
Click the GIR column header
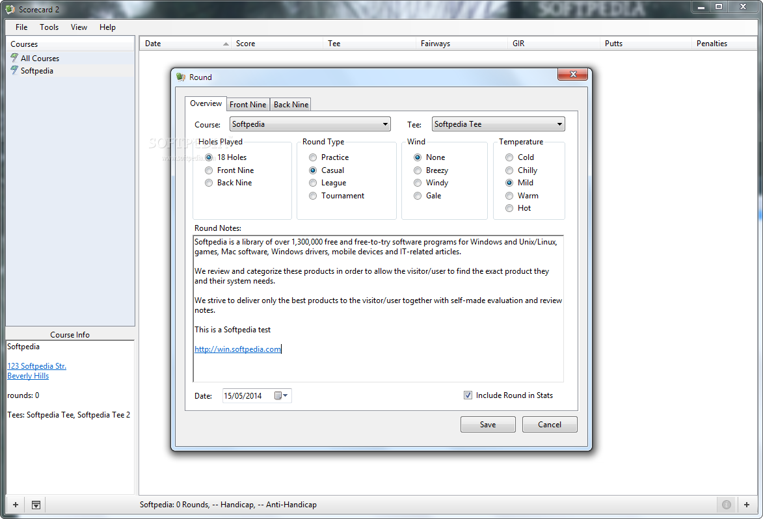coord(554,44)
